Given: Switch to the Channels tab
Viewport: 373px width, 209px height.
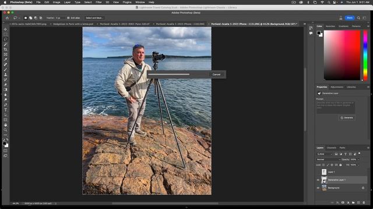Looking at the screenshot, I should click(332, 148).
